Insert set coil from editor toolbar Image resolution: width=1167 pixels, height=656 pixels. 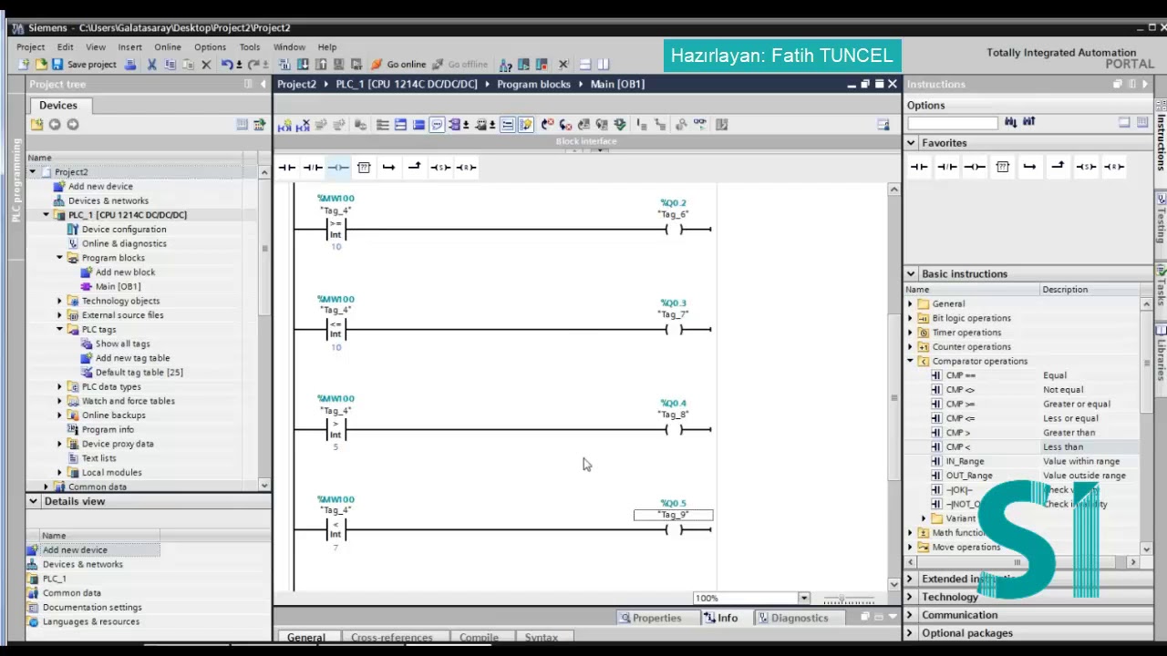point(440,167)
